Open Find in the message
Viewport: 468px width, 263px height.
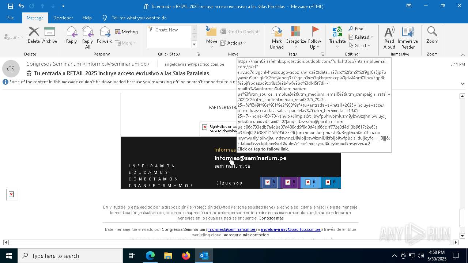pos(356,29)
